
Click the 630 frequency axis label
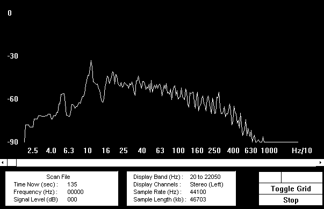click(x=251, y=150)
